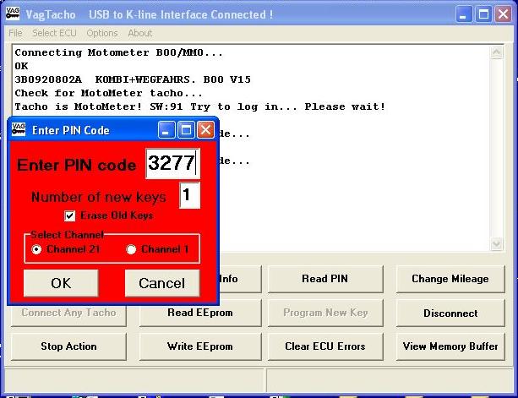Select the Channel 21 radio button
Screen dimensions: 518x398
point(36,249)
